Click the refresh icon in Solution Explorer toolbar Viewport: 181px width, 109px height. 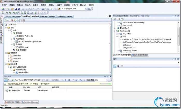[122, 19]
